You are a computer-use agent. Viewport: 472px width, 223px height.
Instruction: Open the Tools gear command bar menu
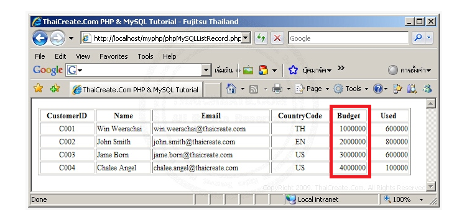pyautogui.click(x=351, y=89)
